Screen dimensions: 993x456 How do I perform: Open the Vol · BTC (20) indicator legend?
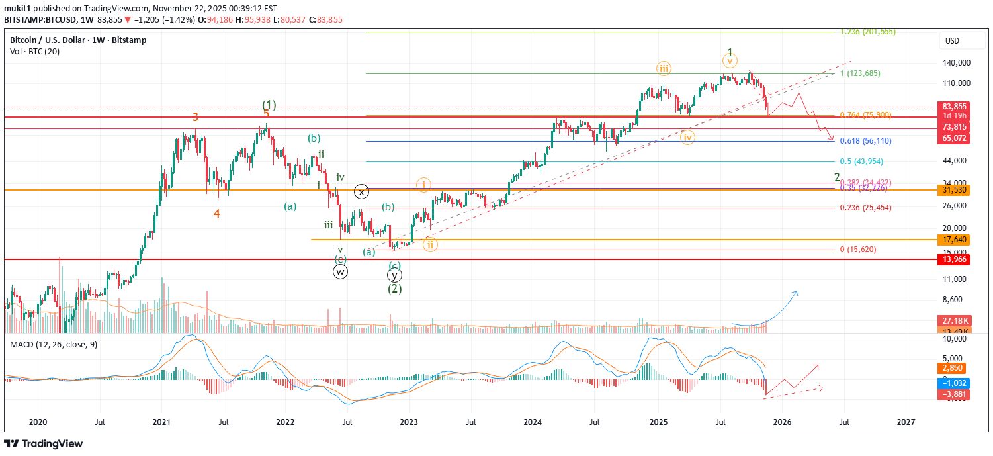point(34,51)
